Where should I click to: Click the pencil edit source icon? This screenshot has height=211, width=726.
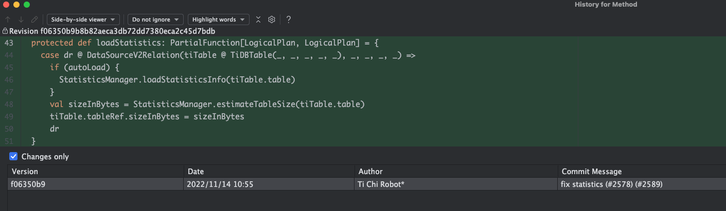[x=34, y=19]
